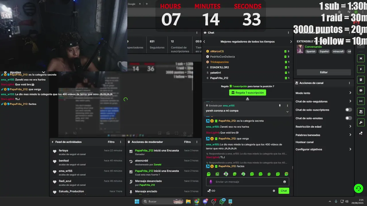The height and width of the screenshot is (206, 367).
Task: Open OBS Studio from the taskbar
Action: pyautogui.click(x=213, y=201)
